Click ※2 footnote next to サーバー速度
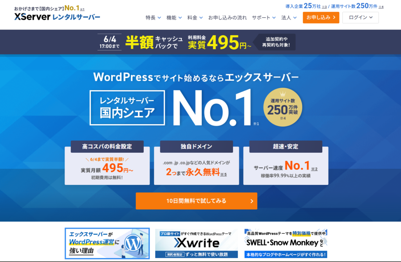 314,169
